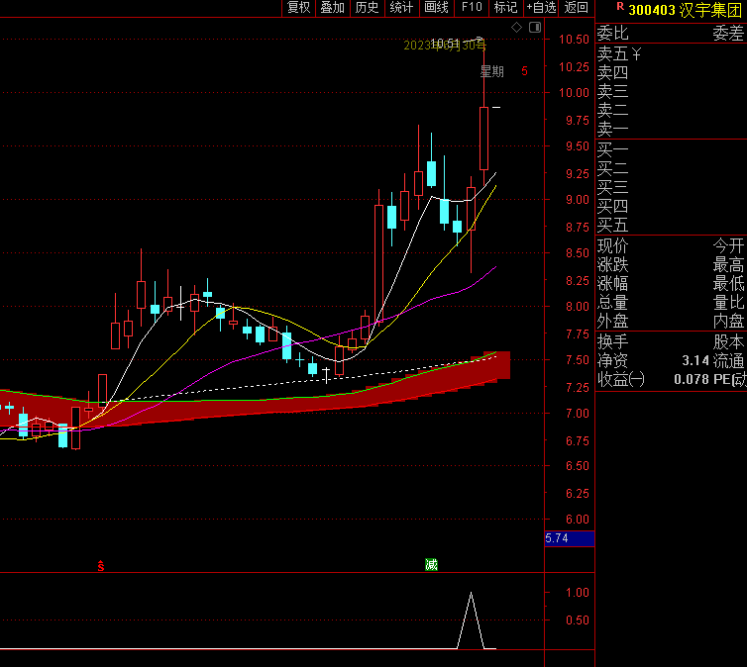The height and width of the screenshot is (667, 747).
Task: Click the red S marker below chart
Action: (100, 566)
